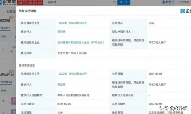Open case number link in 执行通知书文号 row
191x114 pixels.
tap(73, 23)
